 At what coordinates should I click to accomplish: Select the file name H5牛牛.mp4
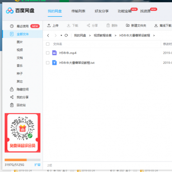68,53
